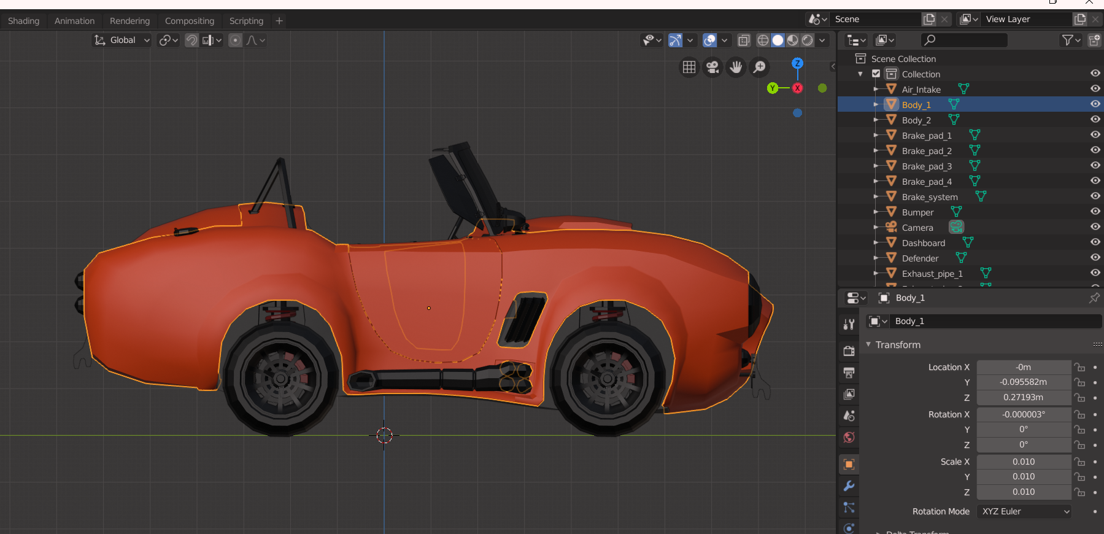Uncheck the Collection checkbox in outliner
This screenshot has width=1104, height=534.
tap(876, 74)
